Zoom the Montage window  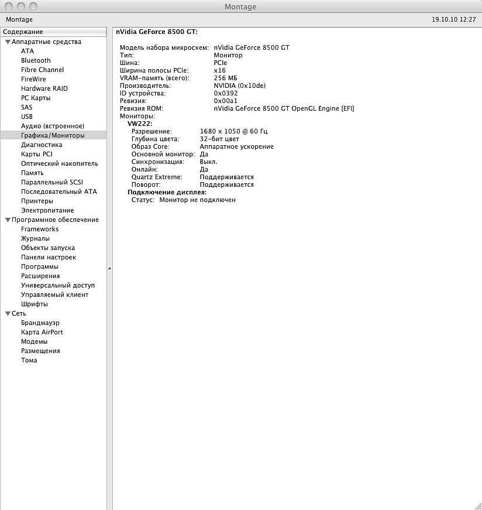coord(33,6)
